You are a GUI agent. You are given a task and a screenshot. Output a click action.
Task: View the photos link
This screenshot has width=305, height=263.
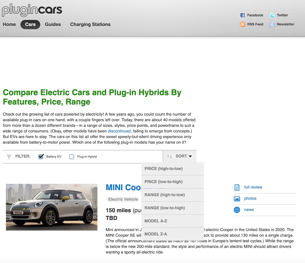tap(250, 199)
